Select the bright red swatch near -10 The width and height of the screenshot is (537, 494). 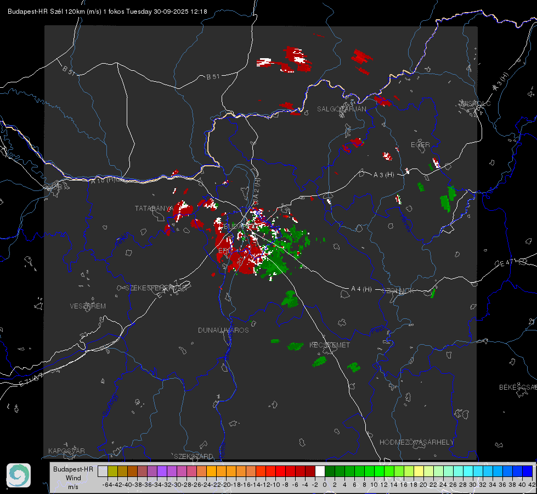point(280,471)
